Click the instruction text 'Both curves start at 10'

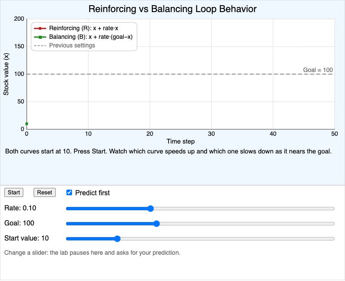click(x=168, y=151)
